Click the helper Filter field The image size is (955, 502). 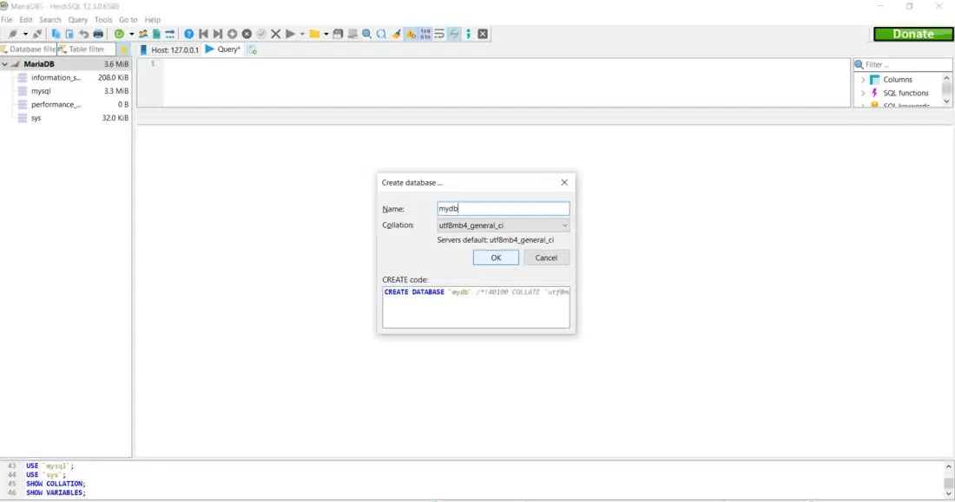pos(903,64)
